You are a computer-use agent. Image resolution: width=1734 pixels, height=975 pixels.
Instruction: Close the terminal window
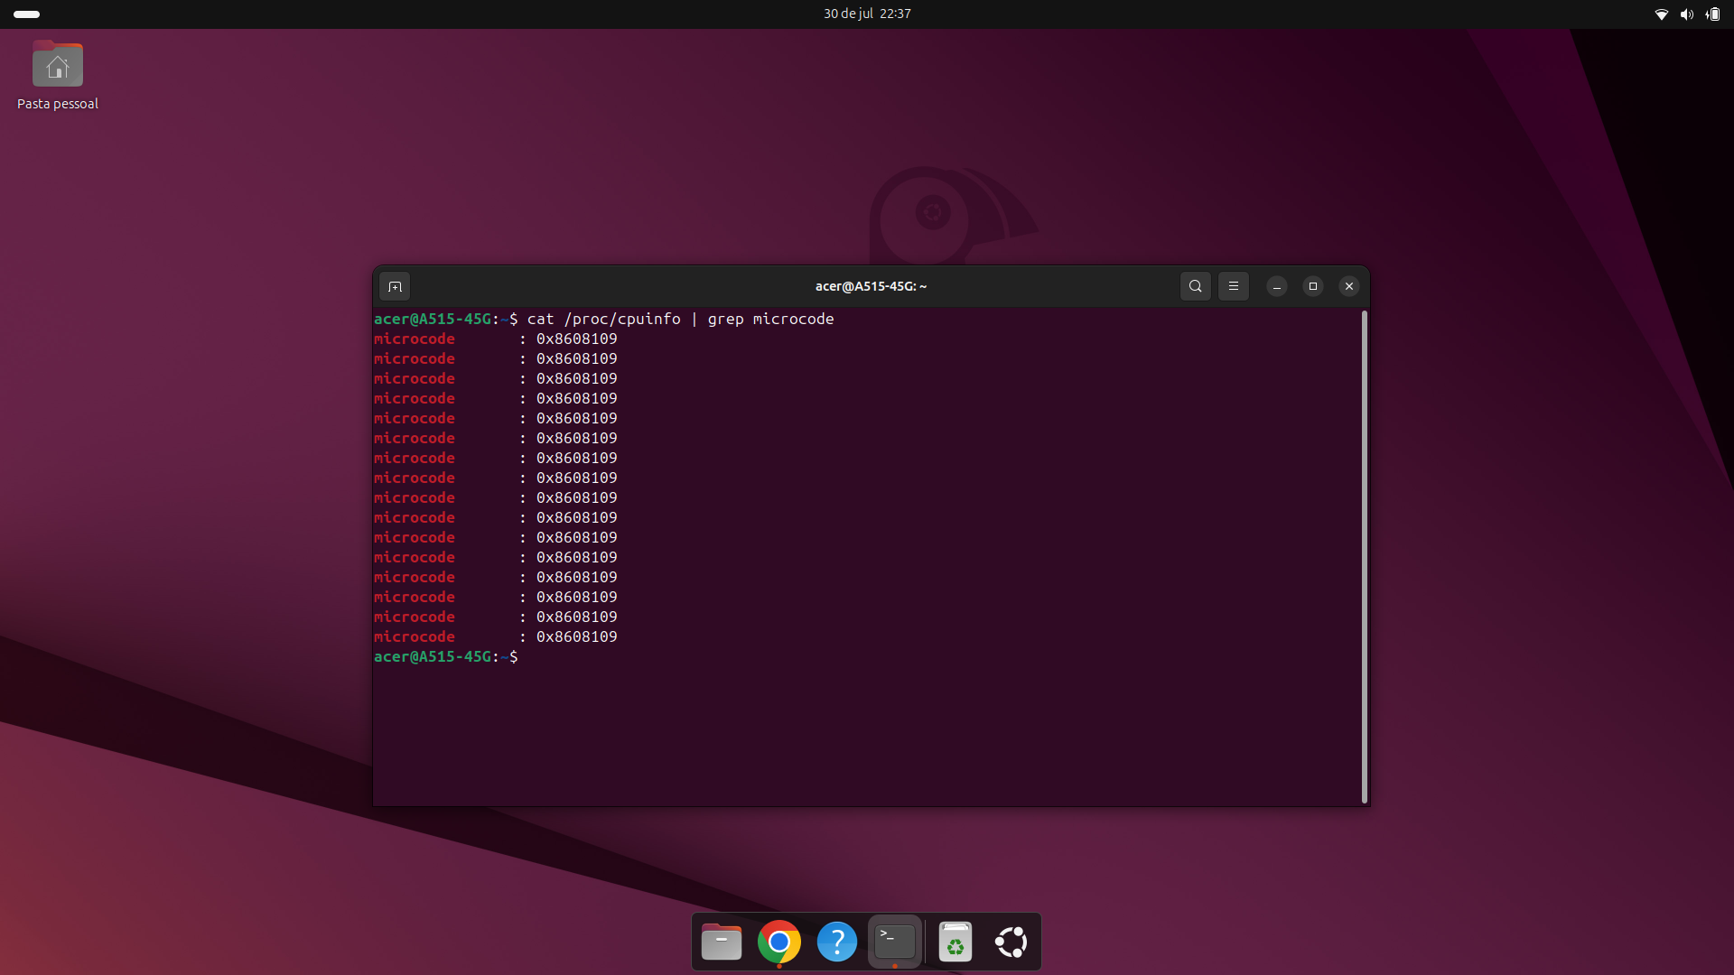(1348, 286)
